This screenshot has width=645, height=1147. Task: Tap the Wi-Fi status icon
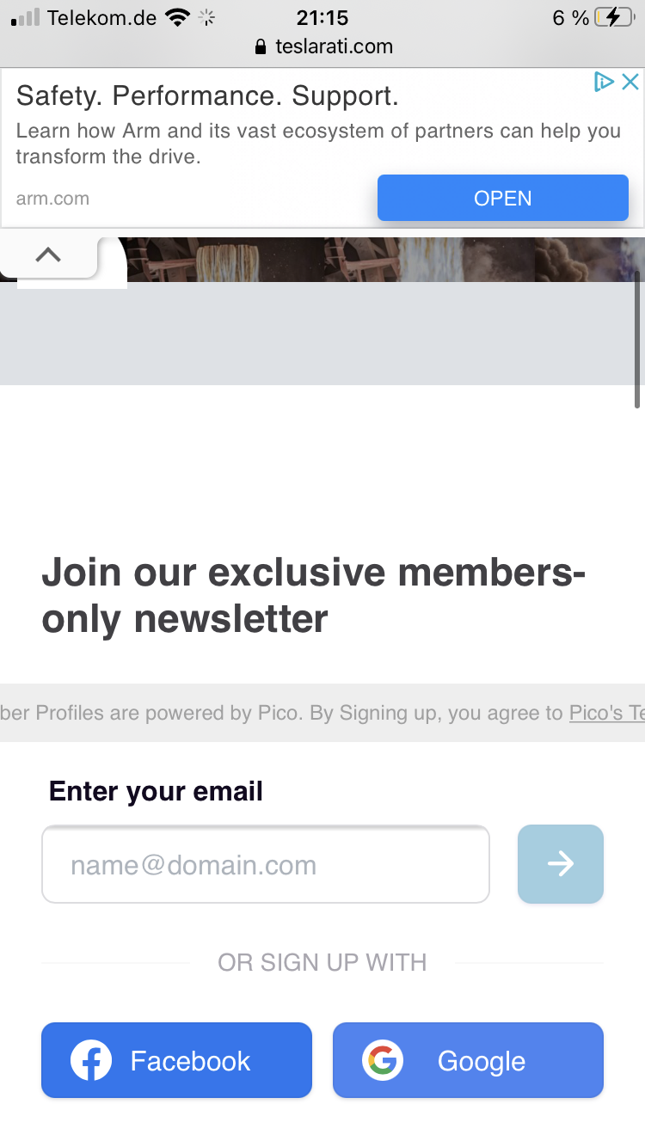[177, 17]
